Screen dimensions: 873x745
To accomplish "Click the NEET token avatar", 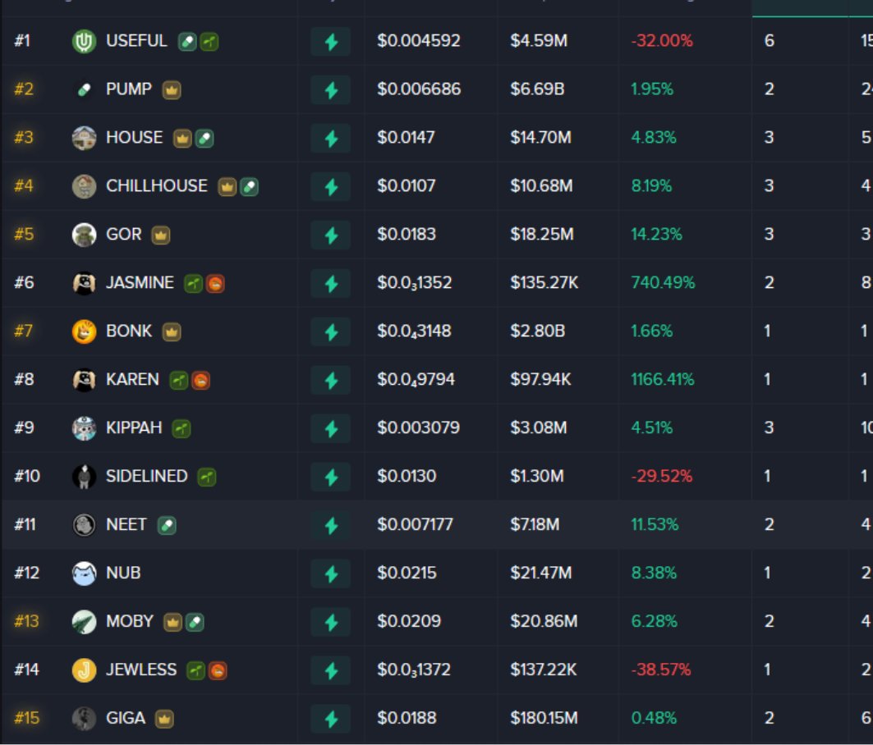I will [84, 525].
